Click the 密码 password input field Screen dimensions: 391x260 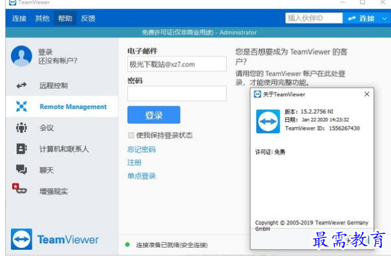(177, 94)
